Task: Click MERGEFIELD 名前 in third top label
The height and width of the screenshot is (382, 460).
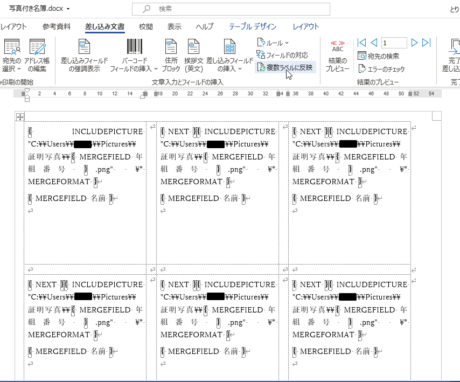Action: pyautogui.click(x=334, y=199)
